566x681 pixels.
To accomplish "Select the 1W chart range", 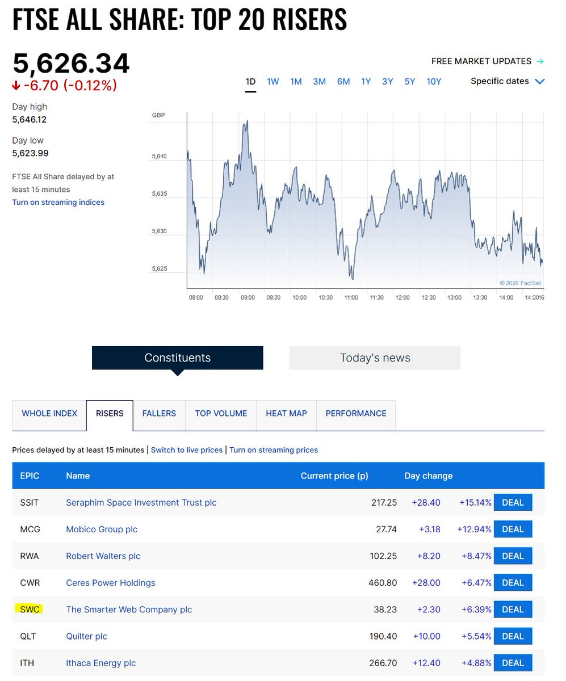I will tap(273, 82).
